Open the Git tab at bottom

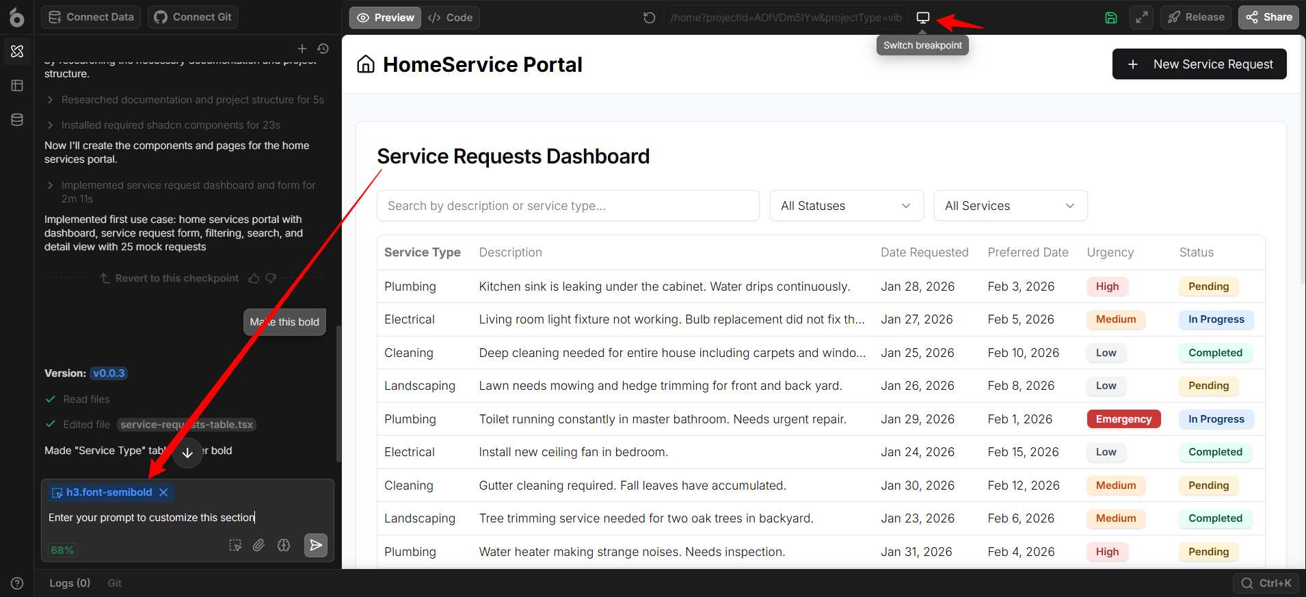tap(114, 583)
